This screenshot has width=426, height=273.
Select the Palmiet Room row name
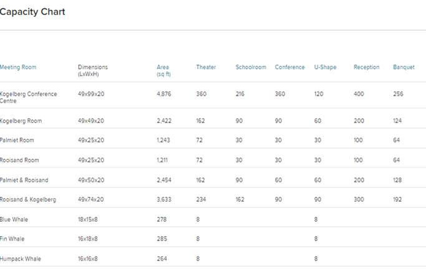(x=17, y=140)
